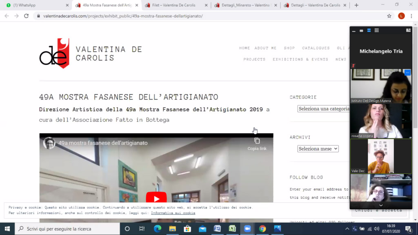This screenshot has width=418, height=235.
Task: Open EXHIBITIONS & EVENTS menu item
Action: [x=300, y=59]
